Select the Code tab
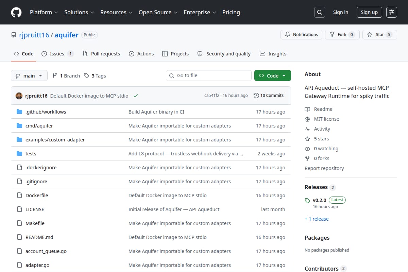 pos(23,54)
